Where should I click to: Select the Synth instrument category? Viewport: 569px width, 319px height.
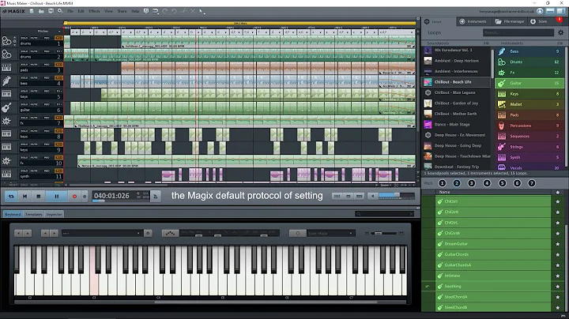529,157
